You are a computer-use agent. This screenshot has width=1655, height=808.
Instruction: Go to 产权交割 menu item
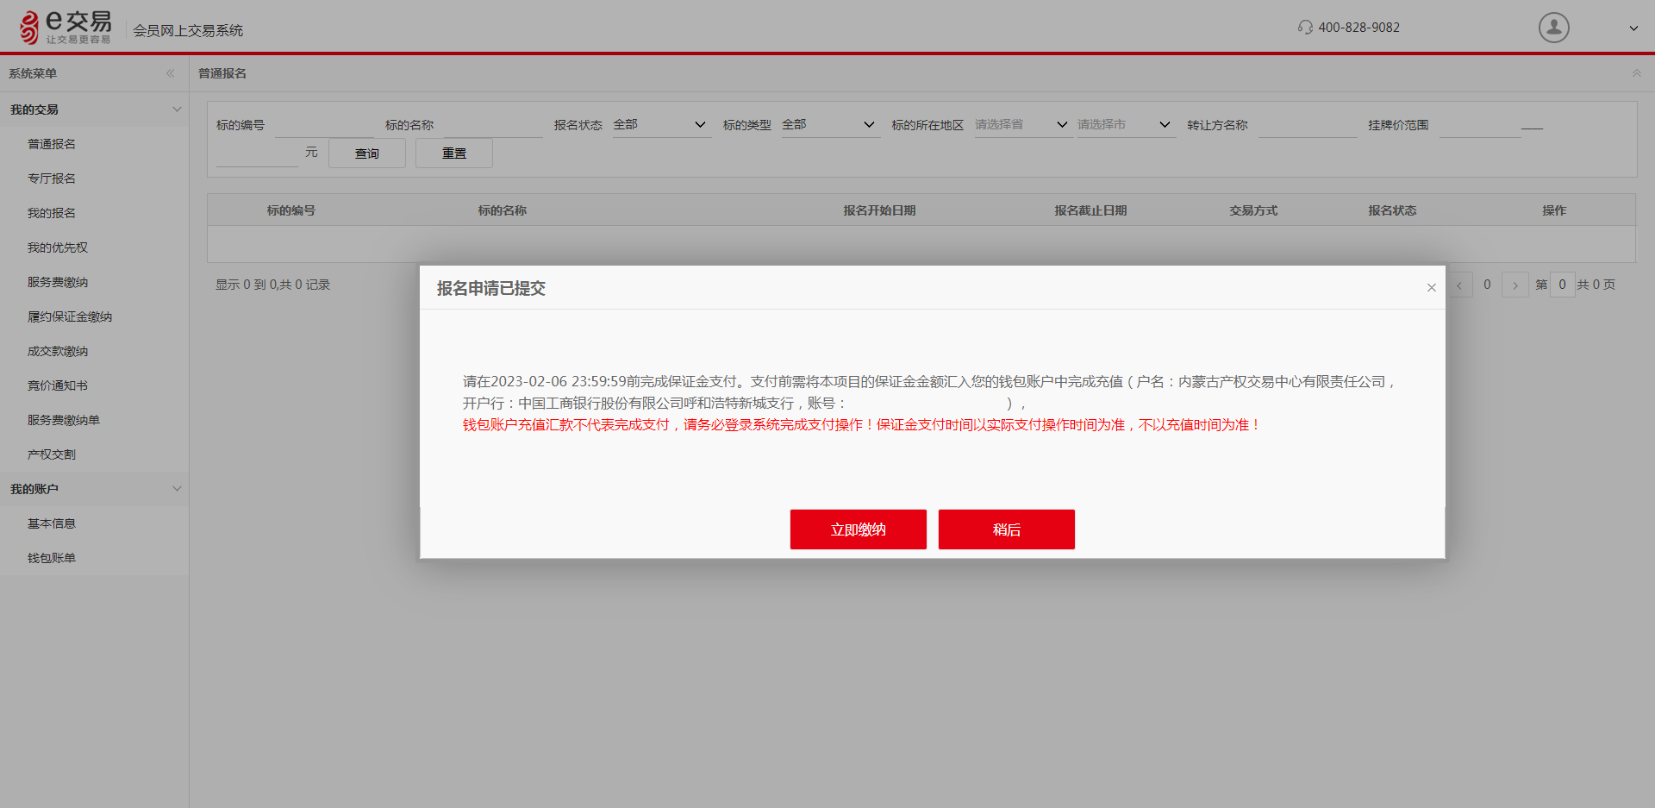52,454
